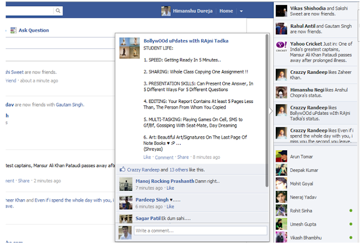Open chat with Umesh Gupta
This screenshot has height=246, width=361.
(315, 224)
